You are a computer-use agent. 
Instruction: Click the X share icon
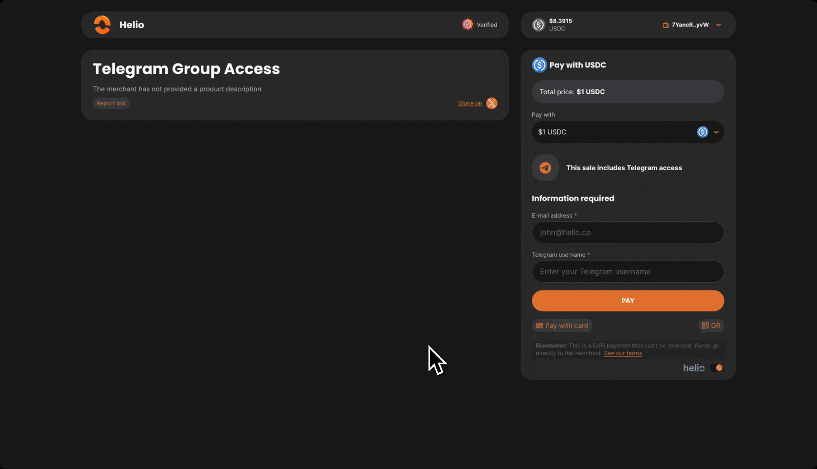click(492, 103)
